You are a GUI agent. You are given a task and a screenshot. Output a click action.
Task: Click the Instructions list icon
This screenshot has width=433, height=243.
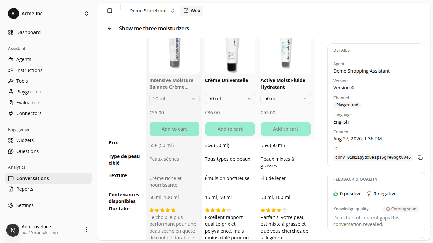tap(11, 70)
